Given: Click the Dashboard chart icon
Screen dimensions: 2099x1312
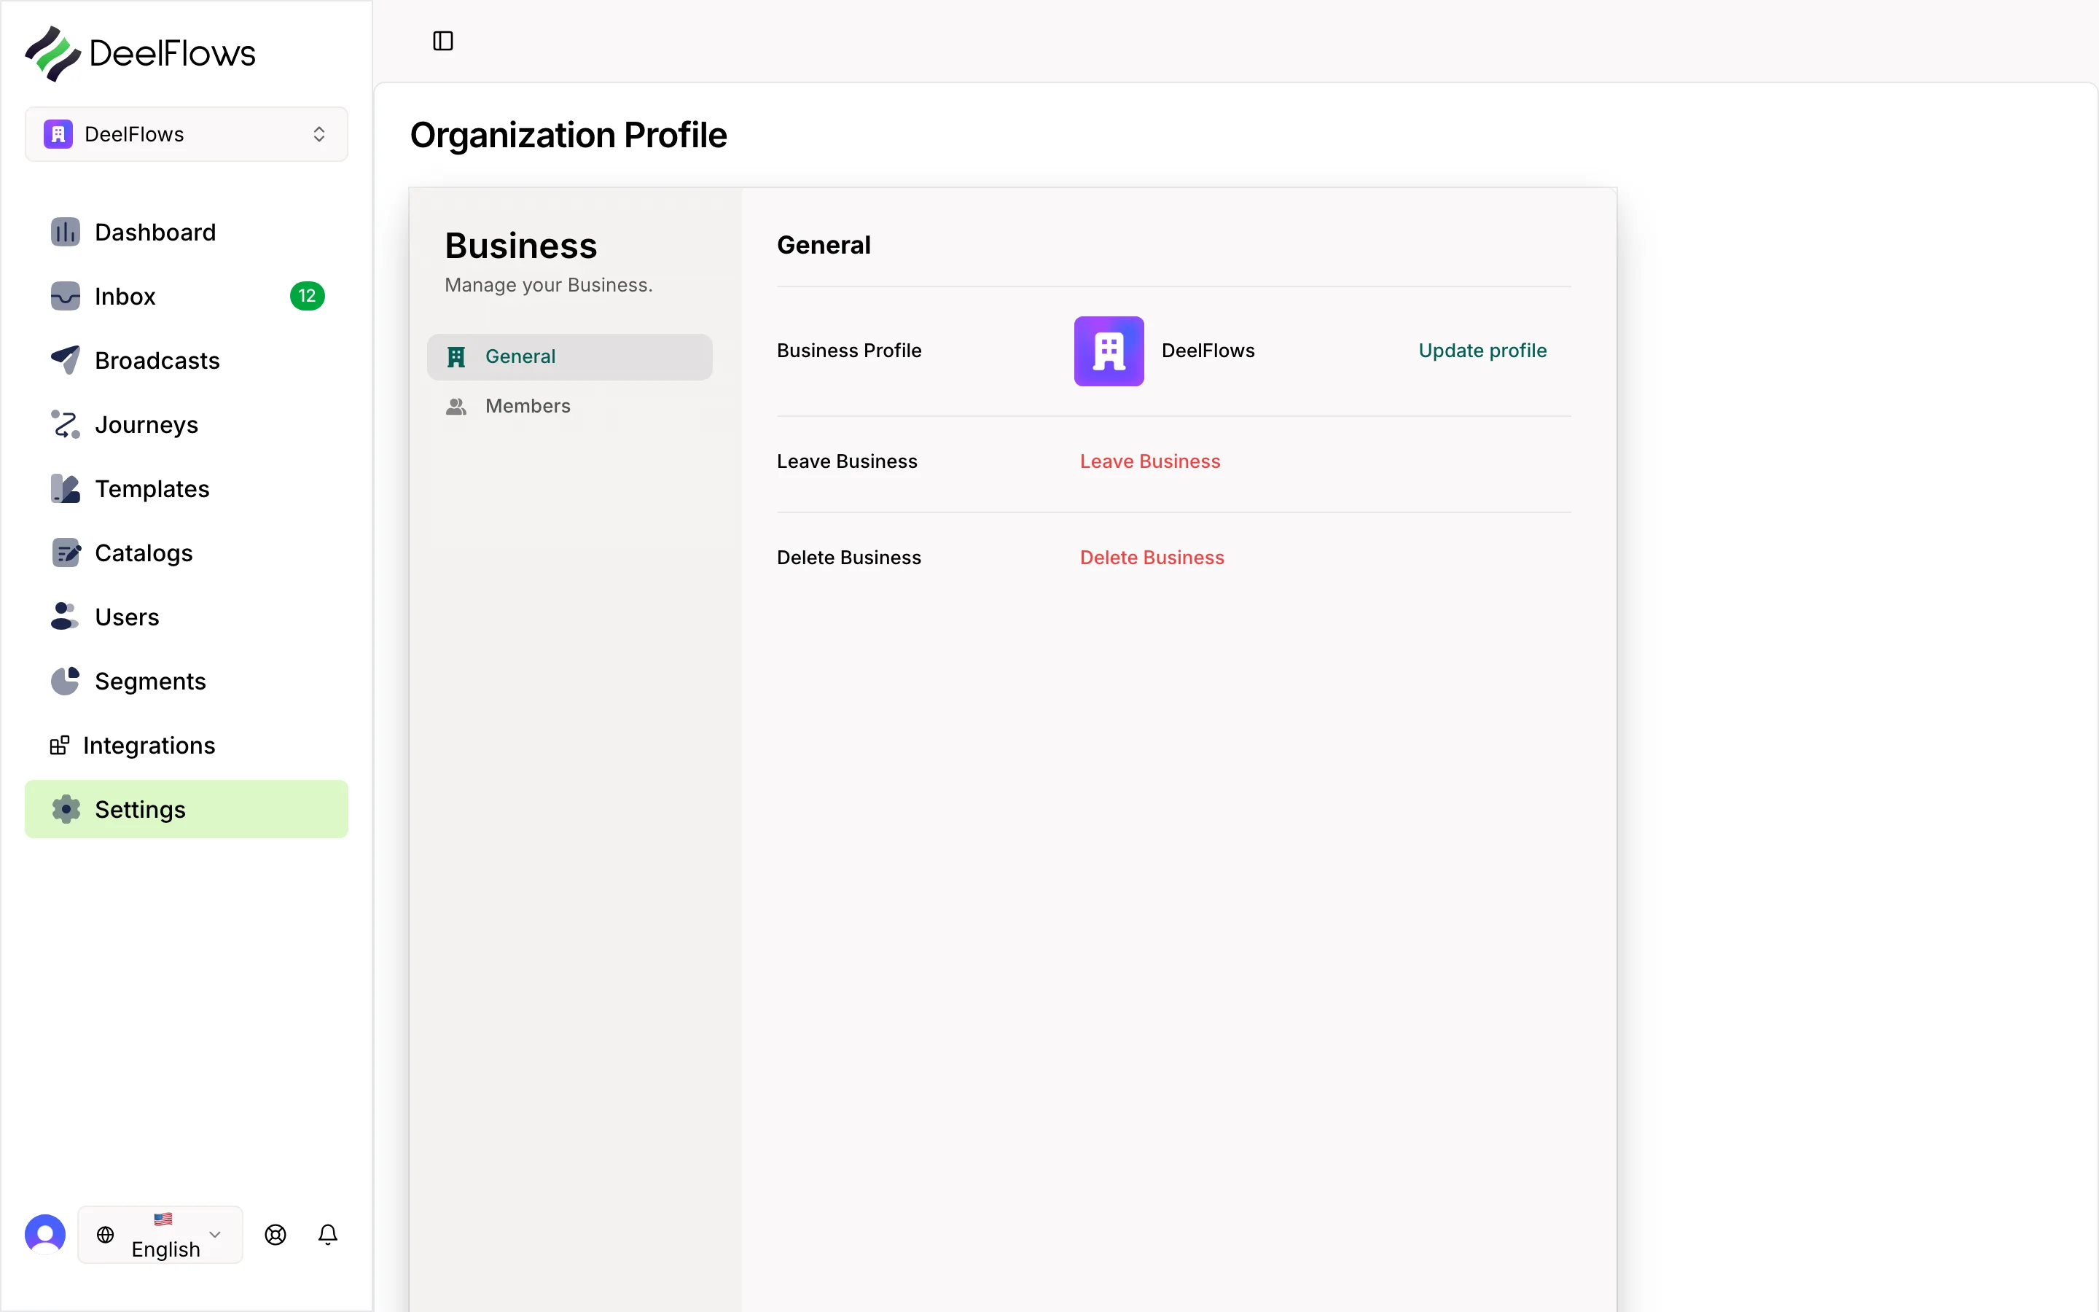Looking at the screenshot, I should [x=65, y=232].
